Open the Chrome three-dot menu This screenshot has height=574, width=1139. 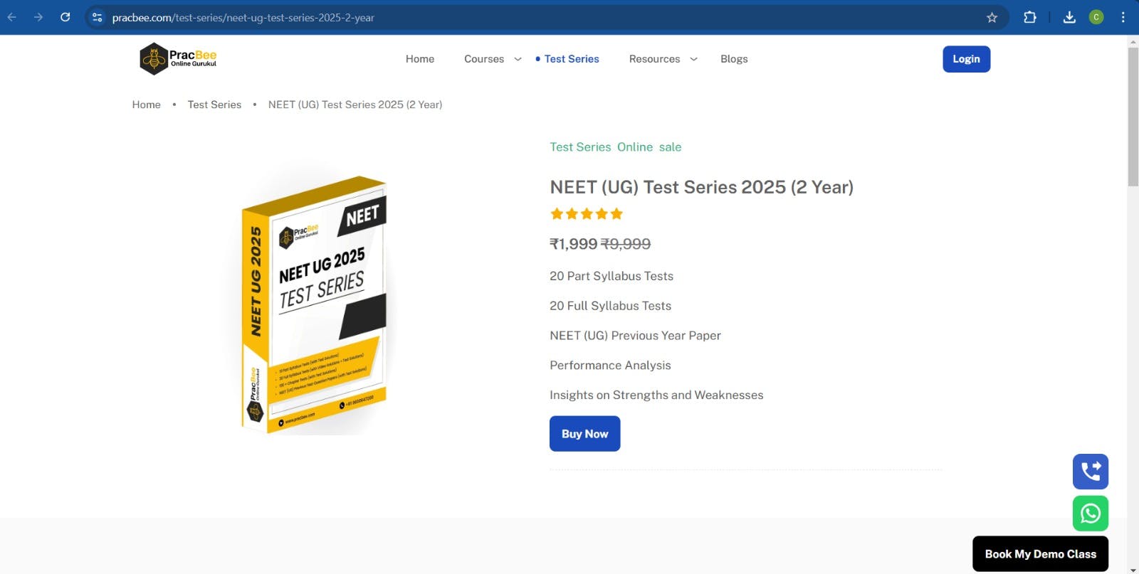click(x=1123, y=17)
